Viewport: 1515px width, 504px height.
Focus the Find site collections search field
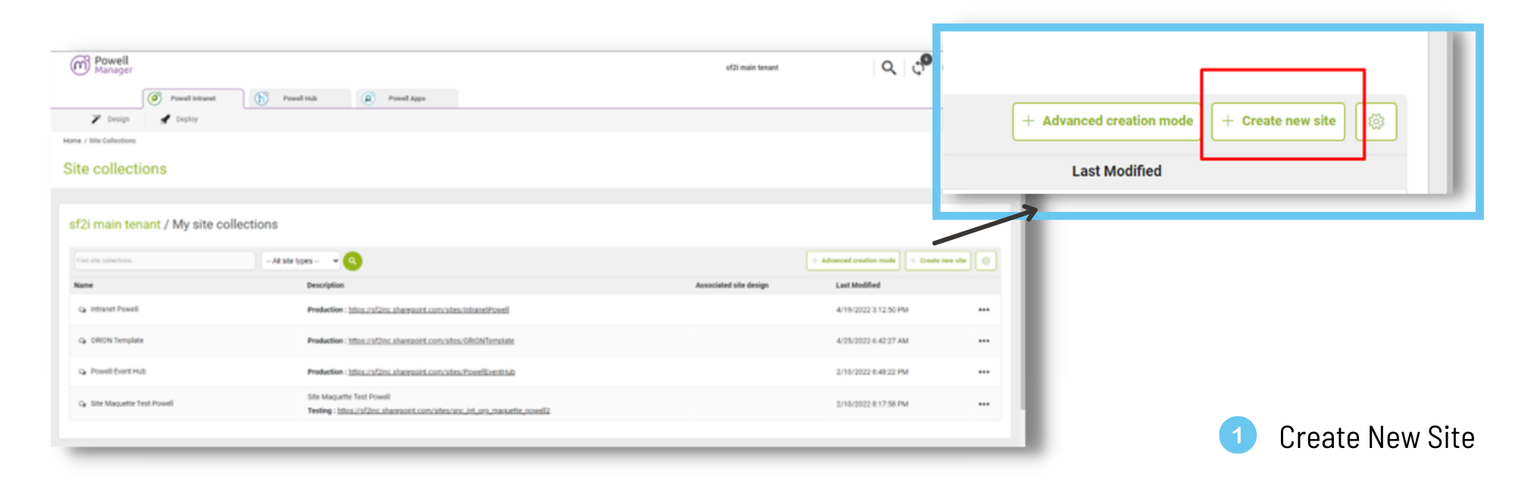[x=164, y=261]
